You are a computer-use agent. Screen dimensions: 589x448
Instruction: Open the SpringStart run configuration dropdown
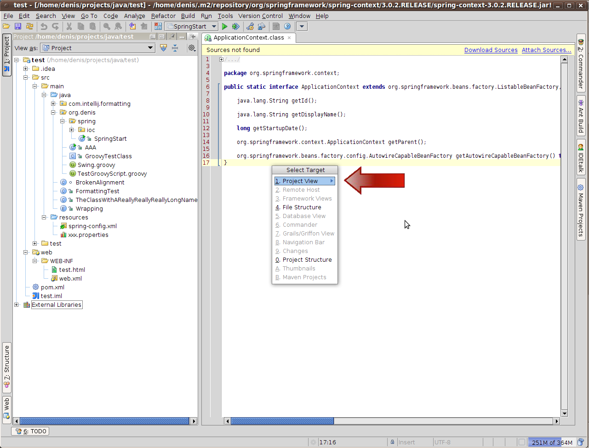click(214, 26)
